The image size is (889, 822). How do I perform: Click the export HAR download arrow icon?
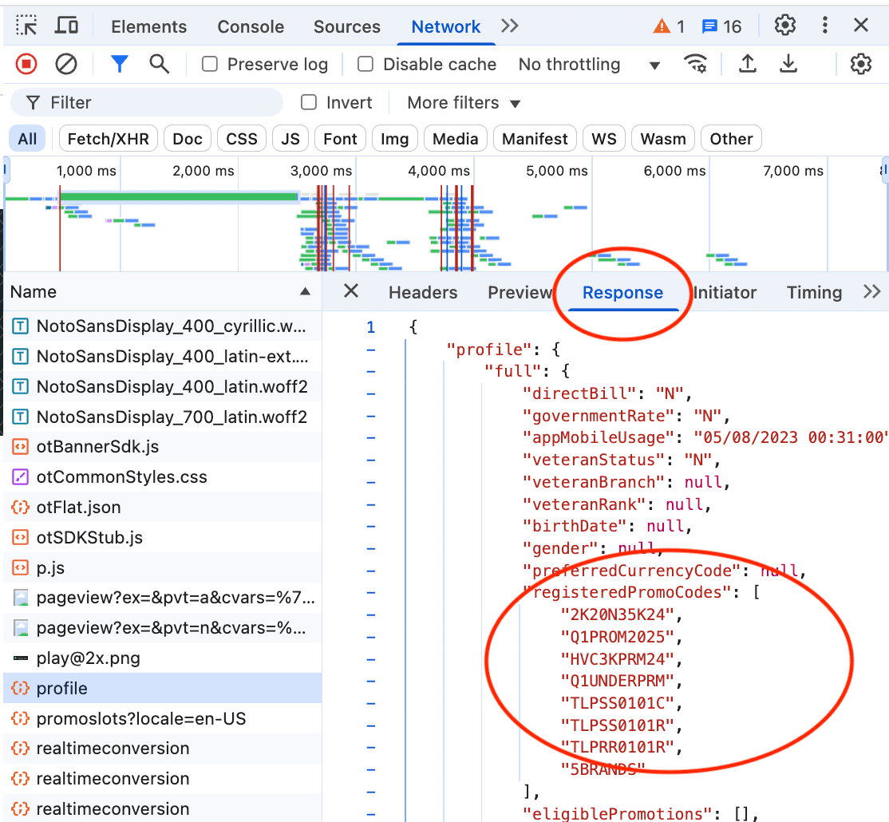point(788,64)
